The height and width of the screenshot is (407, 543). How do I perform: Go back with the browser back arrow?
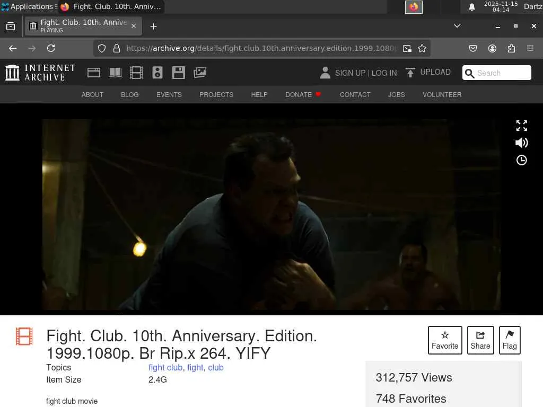[13, 48]
